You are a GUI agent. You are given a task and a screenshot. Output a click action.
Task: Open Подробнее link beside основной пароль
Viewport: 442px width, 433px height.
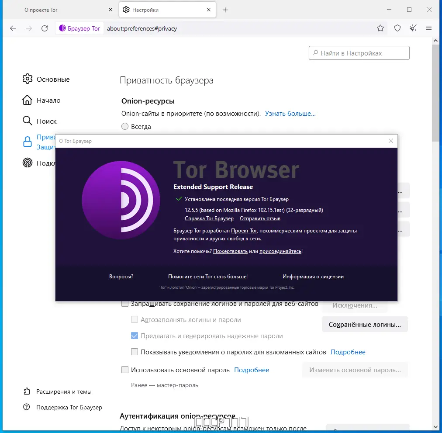point(252,370)
